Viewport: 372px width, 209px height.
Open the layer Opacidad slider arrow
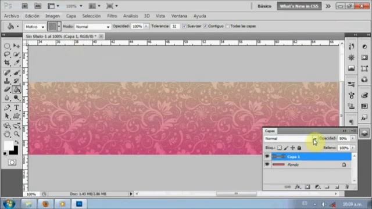[353, 138]
